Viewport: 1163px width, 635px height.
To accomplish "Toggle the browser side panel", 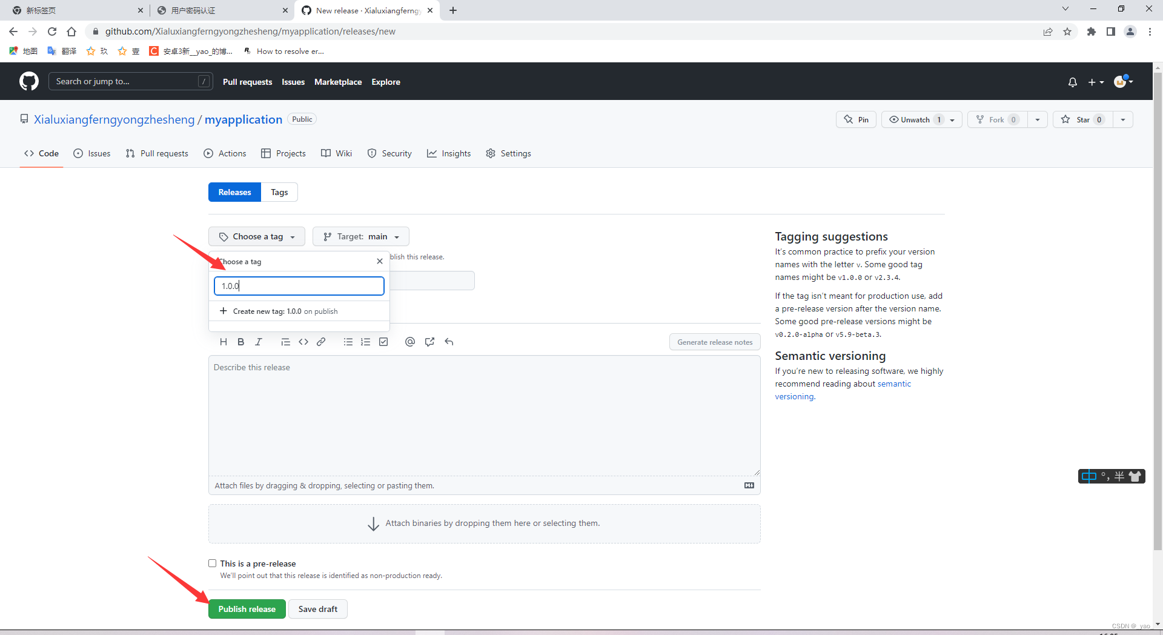I will [x=1111, y=32].
